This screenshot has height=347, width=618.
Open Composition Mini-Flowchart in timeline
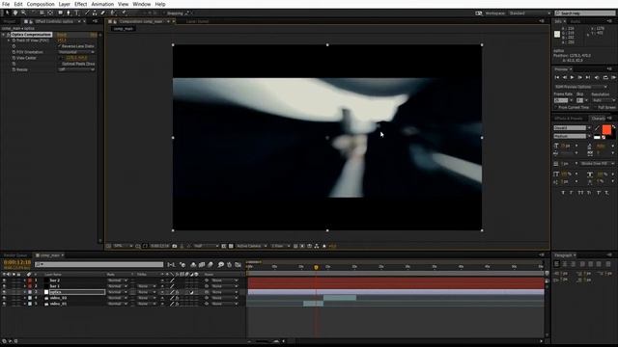(x=172, y=265)
